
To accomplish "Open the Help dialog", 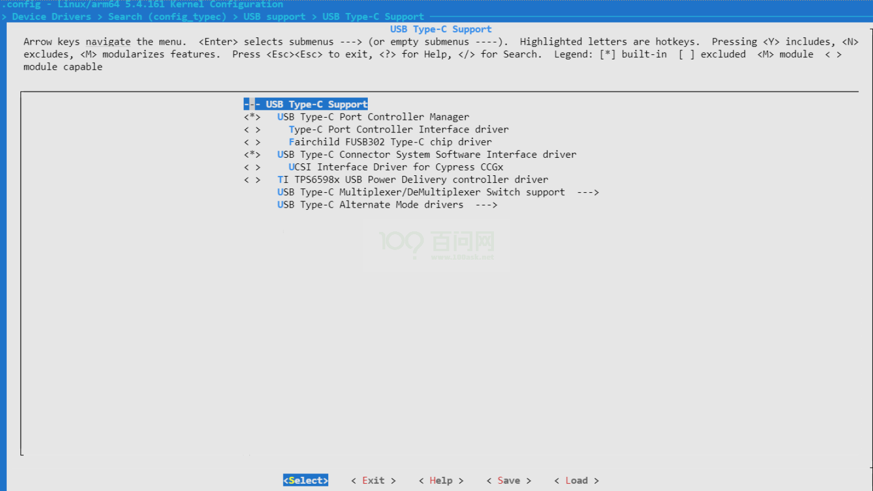I will point(441,480).
